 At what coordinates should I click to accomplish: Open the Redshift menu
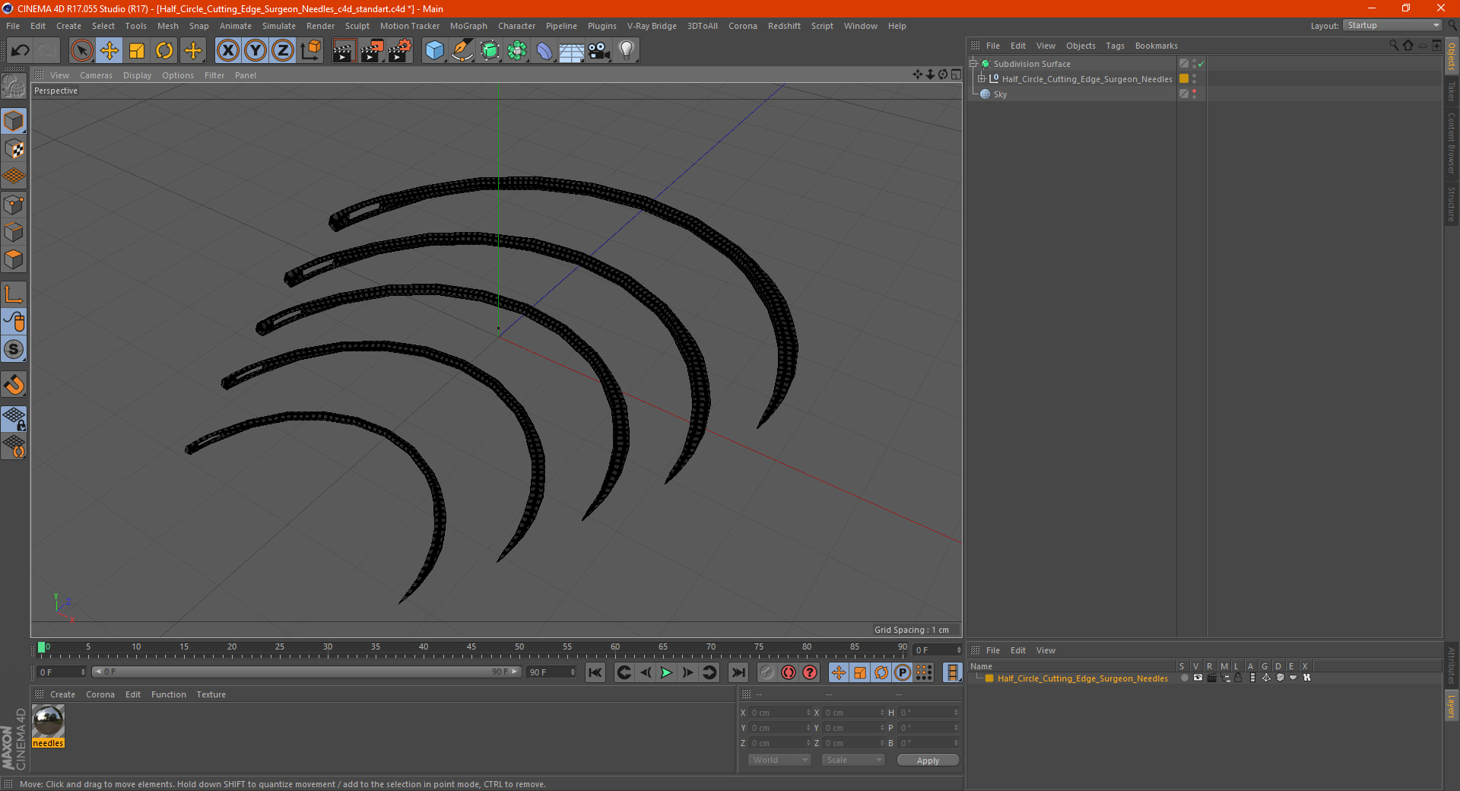click(x=784, y=26)
